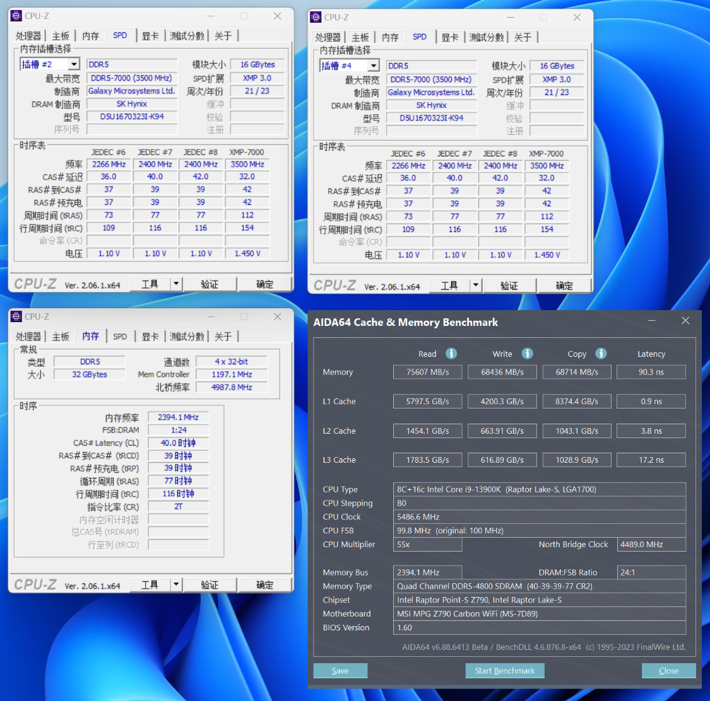This screenshot has width=710, height=701.
Task: Click the Memory Write value 68436 MB/s
Action: pyautogui.click(x=502, y=372)
